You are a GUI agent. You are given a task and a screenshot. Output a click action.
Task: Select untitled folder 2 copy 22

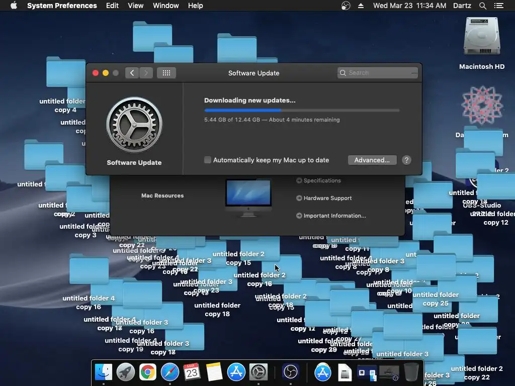coord(477,373)
